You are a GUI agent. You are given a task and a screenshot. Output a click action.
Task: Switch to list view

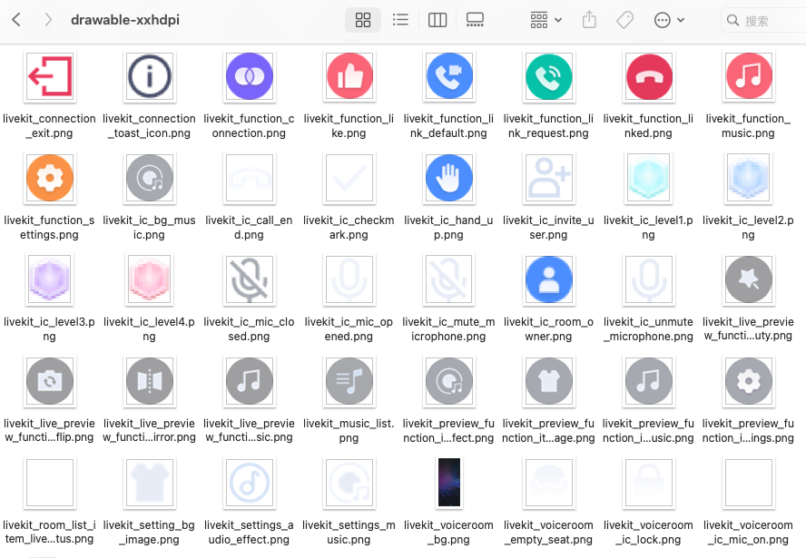[x=400, y=20]
